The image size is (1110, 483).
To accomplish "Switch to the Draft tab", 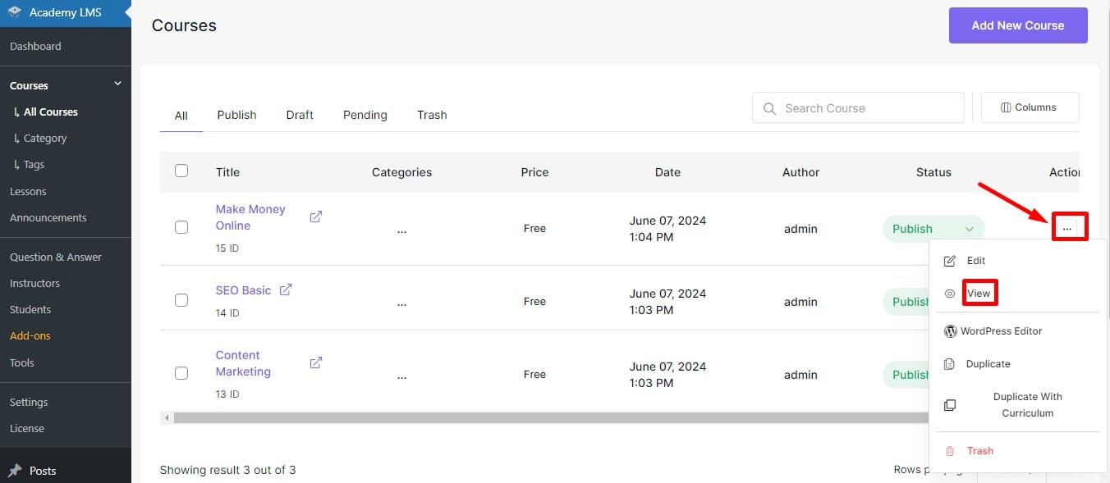I will tap(300, 115).
